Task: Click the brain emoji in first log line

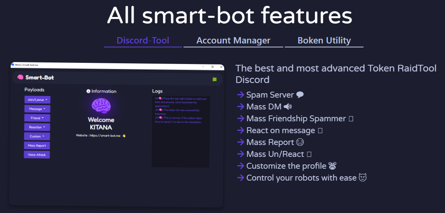Action: (160, 98)
